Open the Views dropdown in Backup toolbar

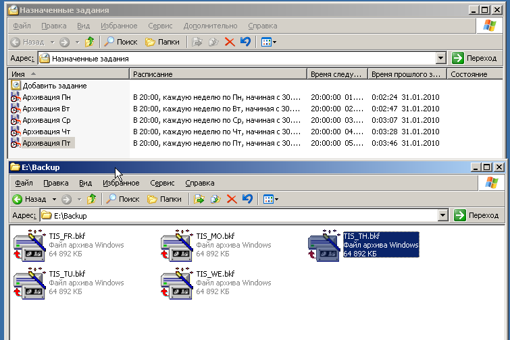click(x=270, y=199)
